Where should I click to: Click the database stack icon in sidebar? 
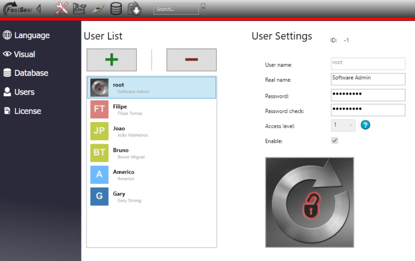coord(7,72)
